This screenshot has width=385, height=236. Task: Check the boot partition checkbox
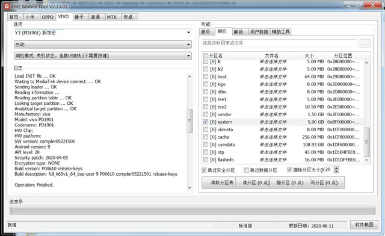coord(206,76)
